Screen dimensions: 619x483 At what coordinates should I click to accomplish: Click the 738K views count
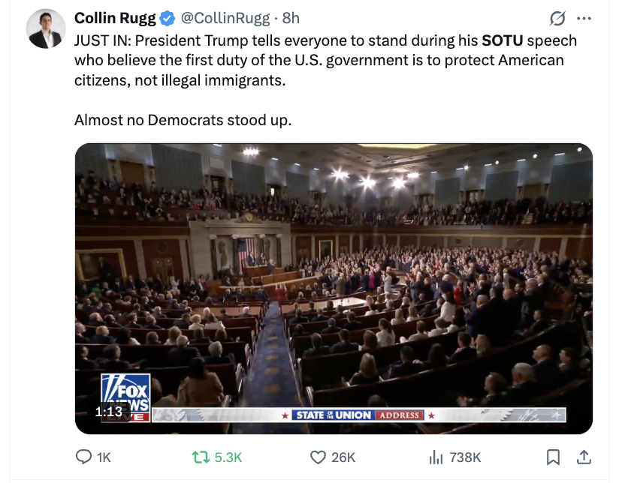coord(465,457)
